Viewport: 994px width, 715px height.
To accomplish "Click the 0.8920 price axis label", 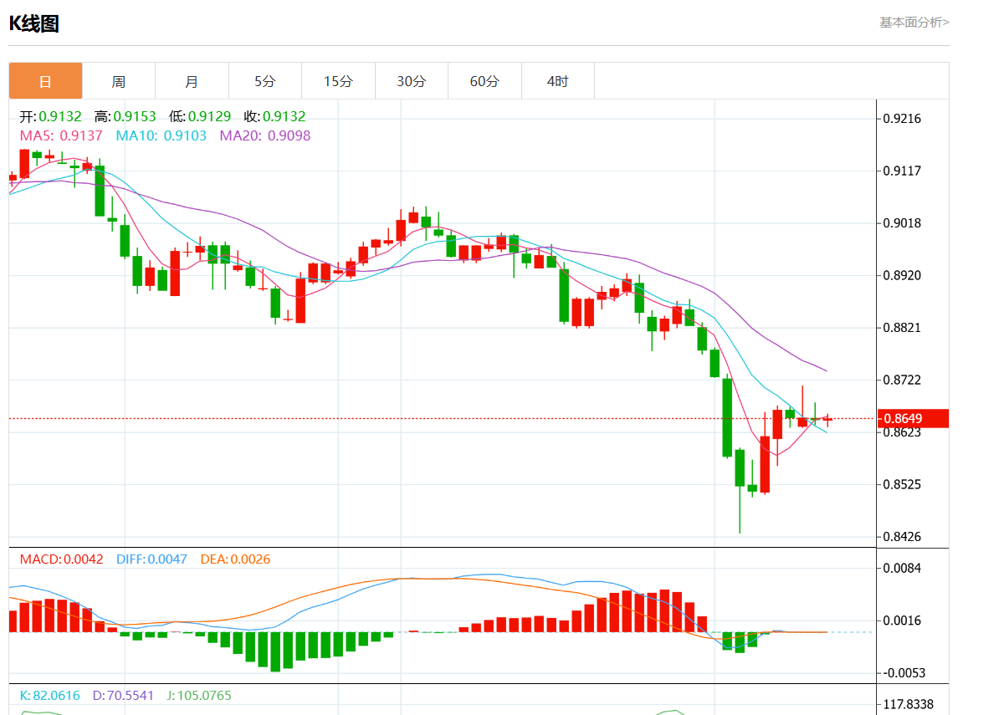I will pos(902,275).
